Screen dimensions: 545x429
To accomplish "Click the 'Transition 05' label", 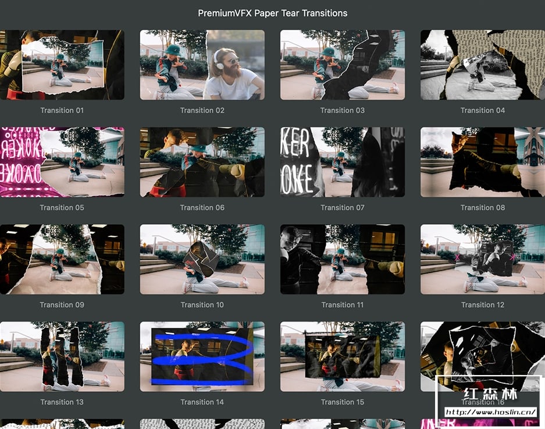I will 62,207.
